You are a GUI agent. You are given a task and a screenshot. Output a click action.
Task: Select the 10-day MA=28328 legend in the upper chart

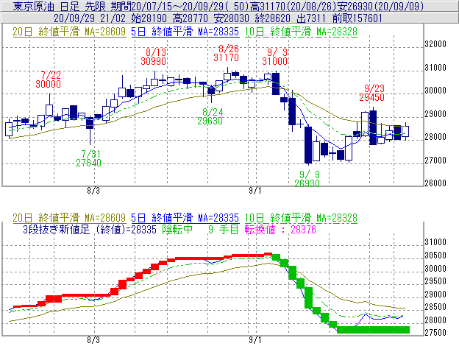click(301, 32)
